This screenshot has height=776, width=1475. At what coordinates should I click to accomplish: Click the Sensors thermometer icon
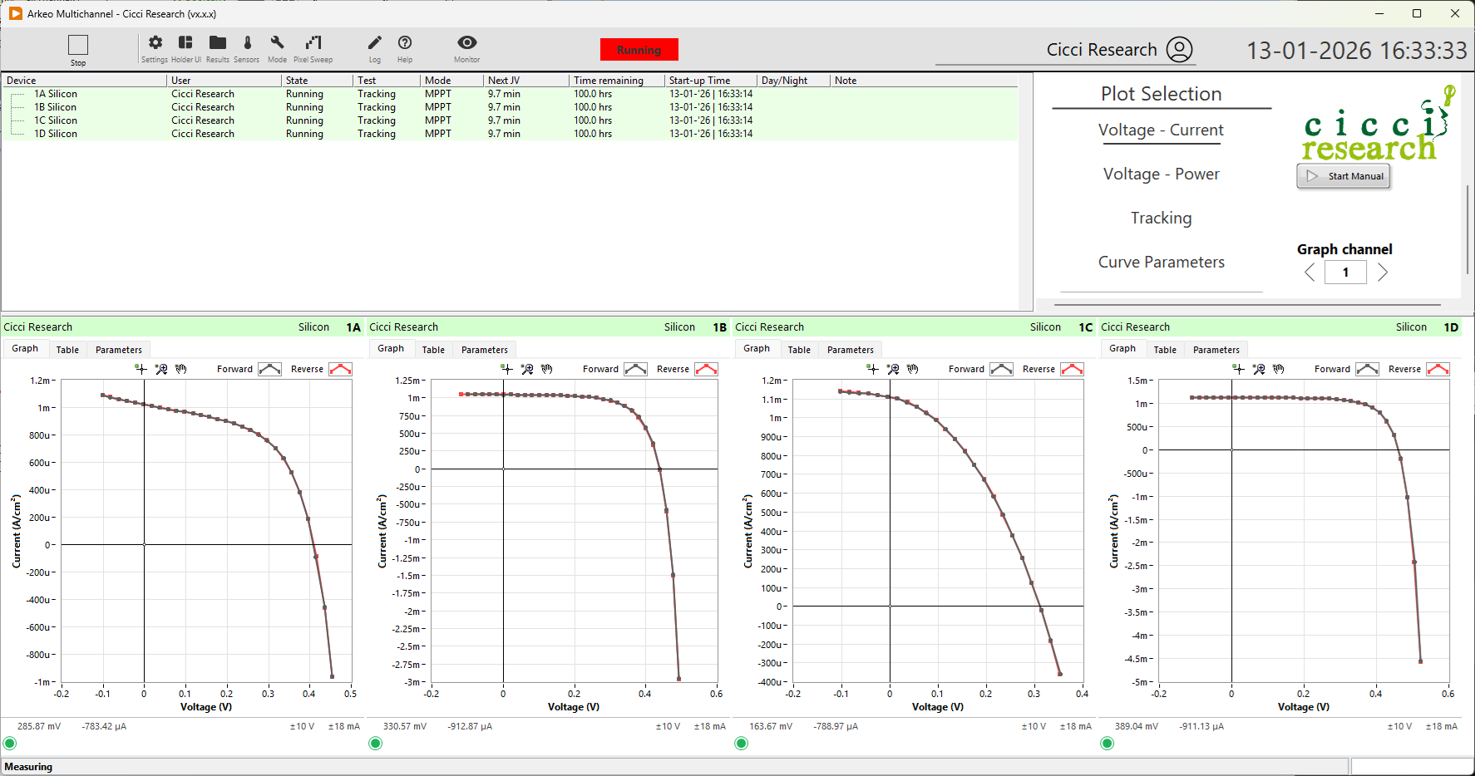[x=247, y=44]
